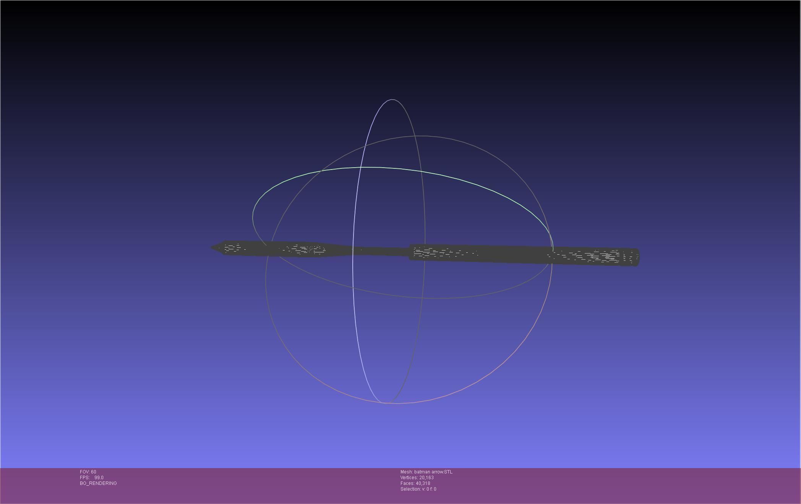
Task: Click the bottom of the trackball sphere outline
Action: [x=397, y=403]
